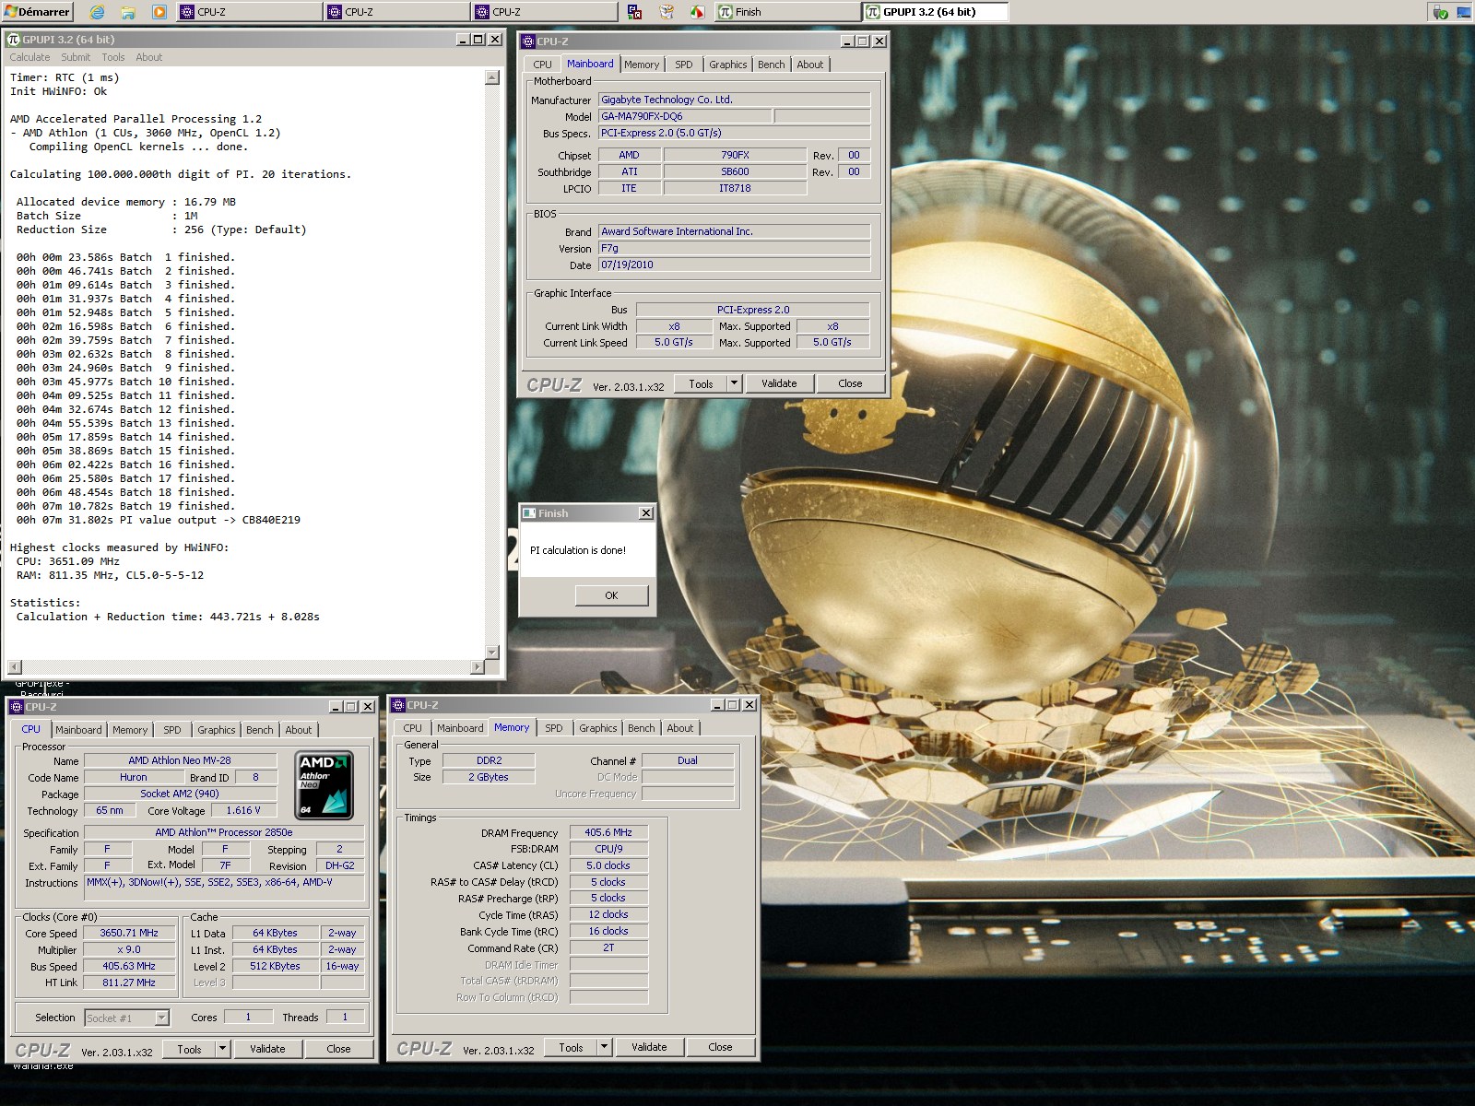Open Graphics tab in Mainboard CPU-Z window
This screenshot has width=1475, height=1106.
coord(727,65)
